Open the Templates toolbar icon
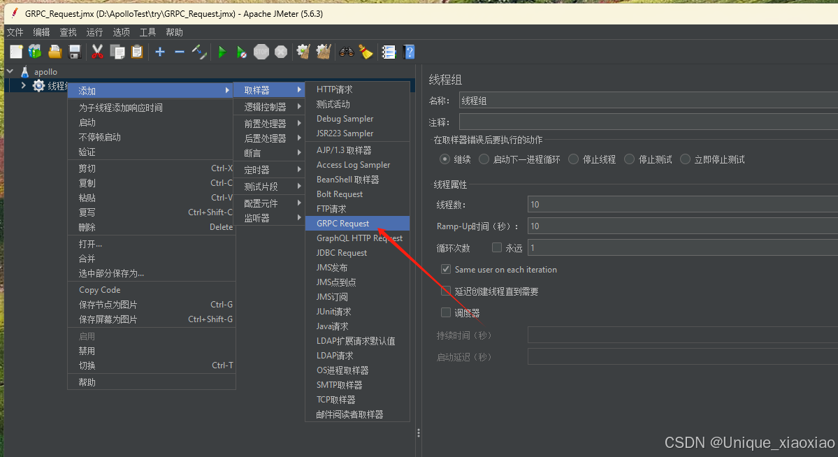Image resolution: width=838 pixels, height=457 pixels. click(35, 52)
